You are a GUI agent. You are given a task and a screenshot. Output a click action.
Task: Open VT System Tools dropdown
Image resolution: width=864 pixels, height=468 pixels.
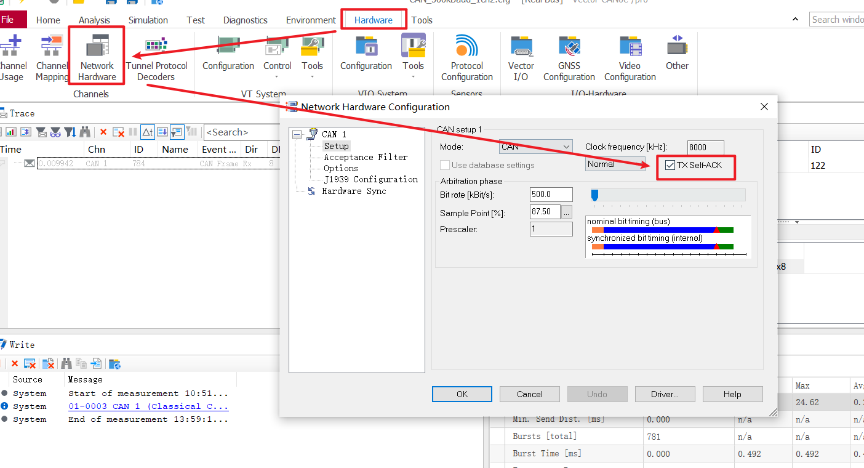[x=312, y=58]
